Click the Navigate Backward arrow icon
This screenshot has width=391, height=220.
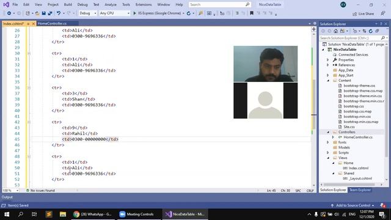click(9, 13)
